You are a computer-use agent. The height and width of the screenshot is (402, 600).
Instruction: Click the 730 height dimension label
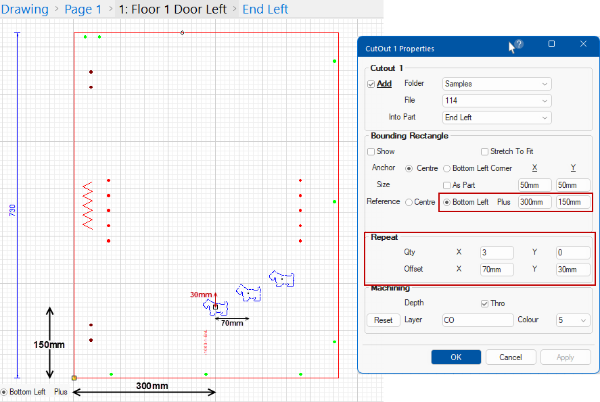pyautogui.click(x=12, y=210)
